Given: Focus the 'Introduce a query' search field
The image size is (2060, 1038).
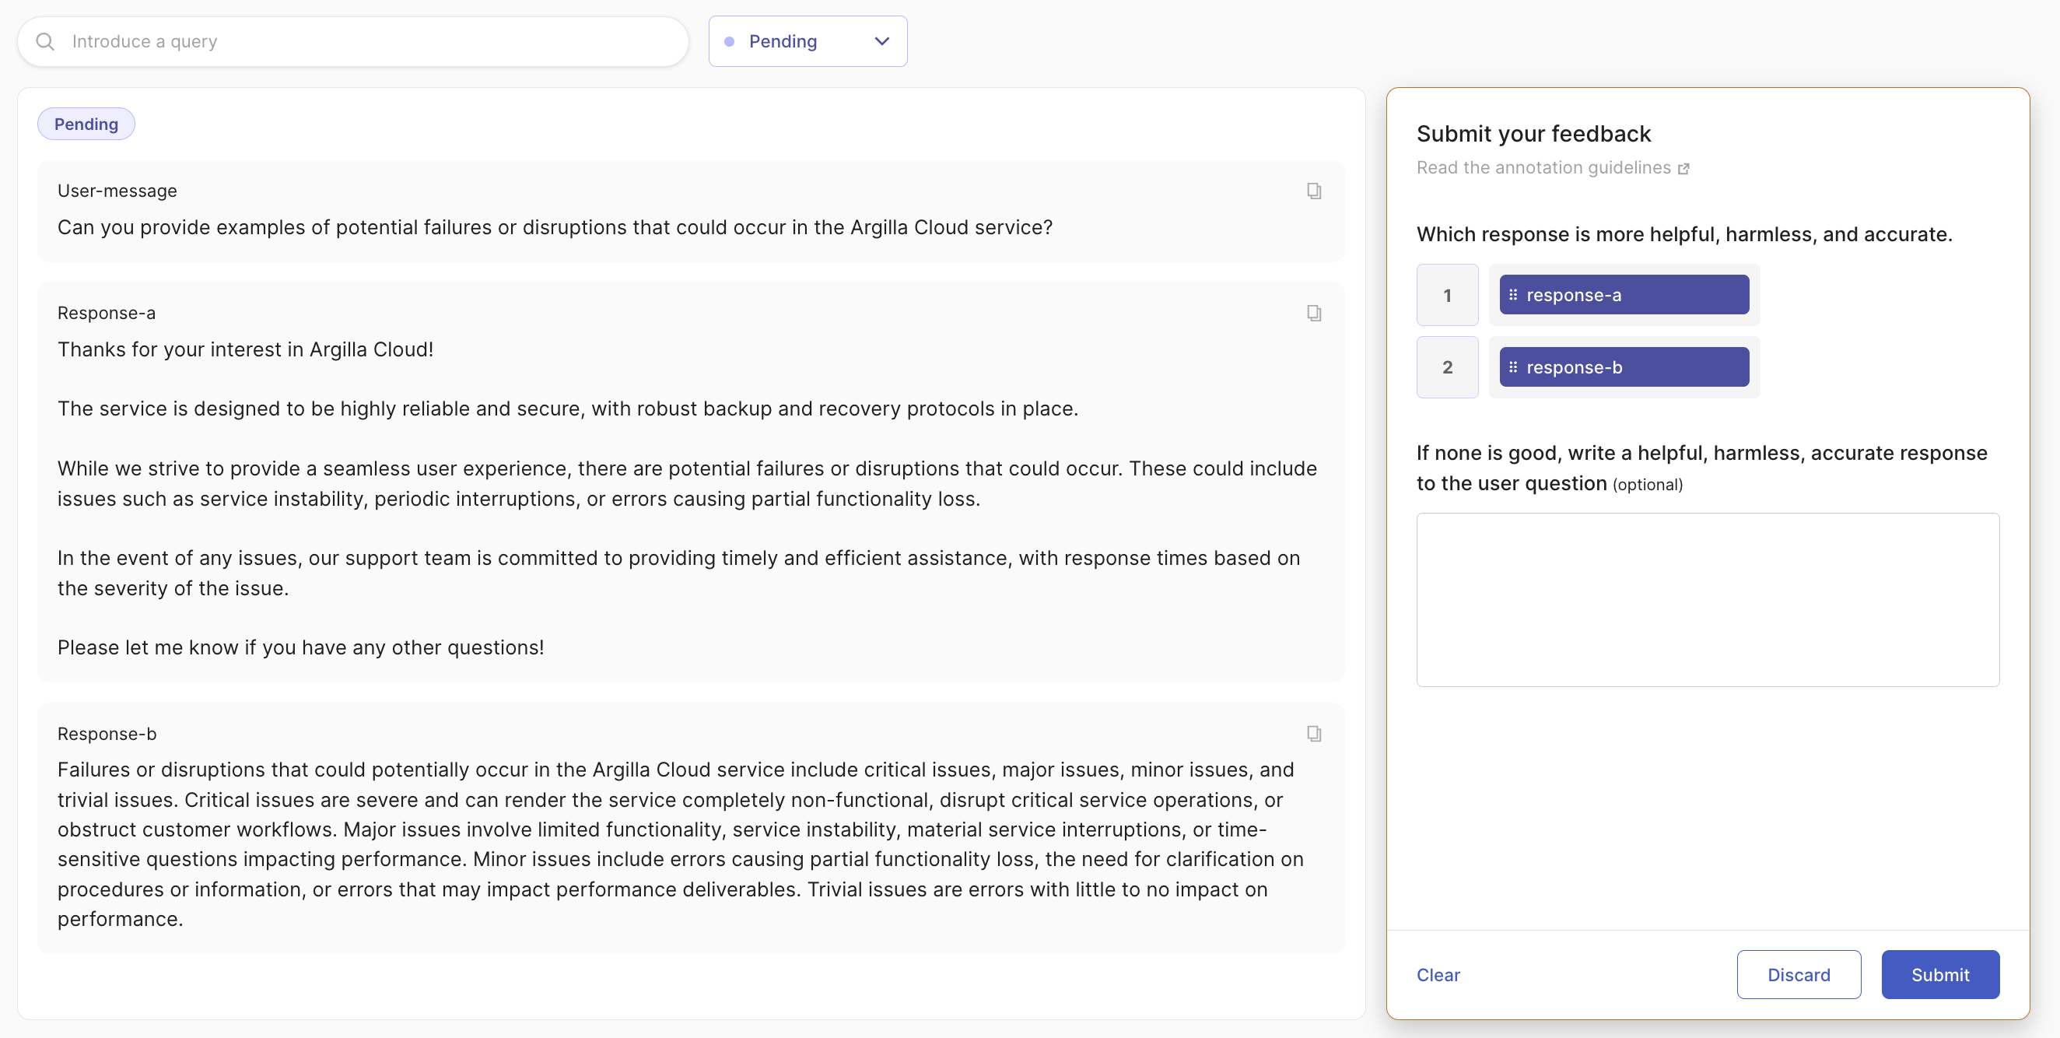Looking at the screenshot, I should click(352, 41).
